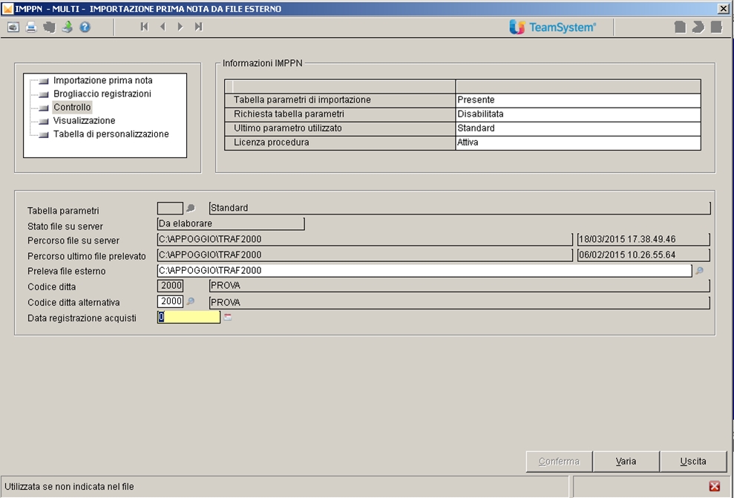Click Richiesta tabella parametri table row label
The image size is (734, 498).
tap(289, 114)
